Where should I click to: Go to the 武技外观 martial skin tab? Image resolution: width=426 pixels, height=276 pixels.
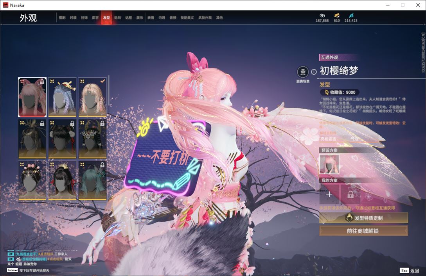(205, 18)
